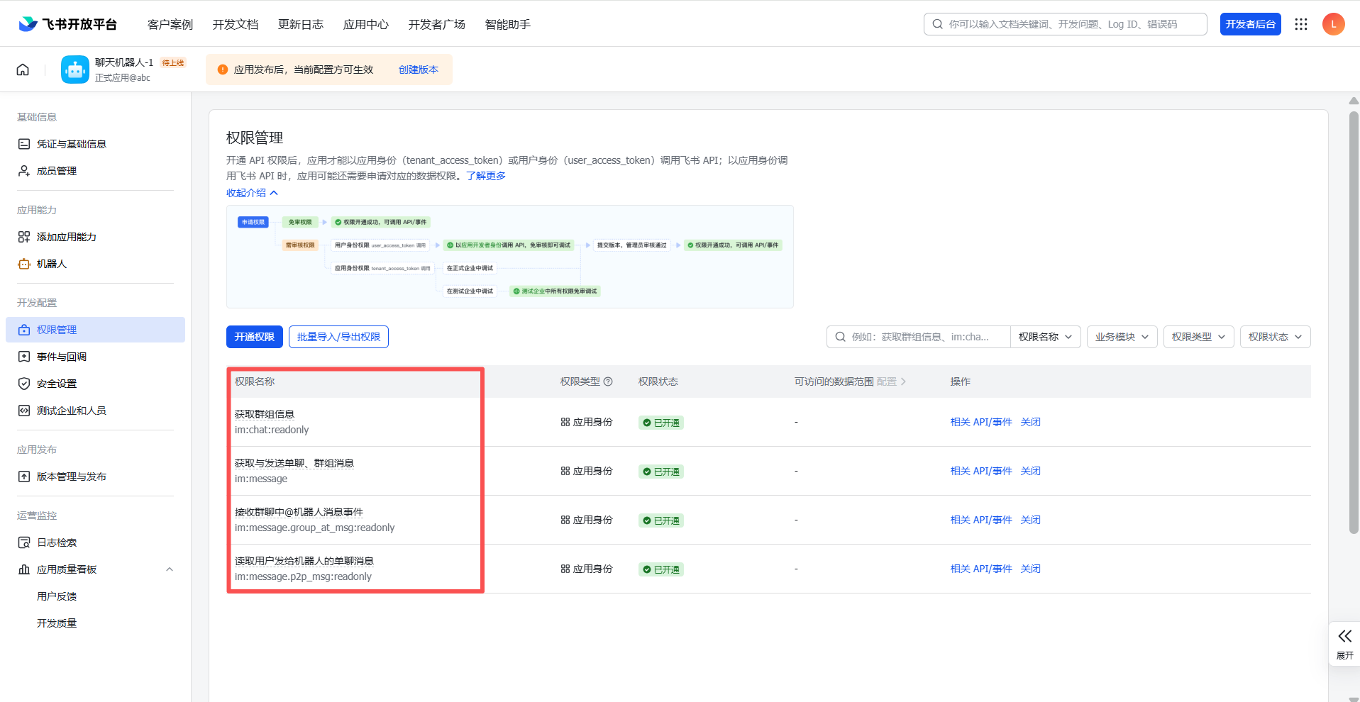Click the 测试企业和人员 sidebar icon
The image size is (1360, 702).
tap(24, 411)
